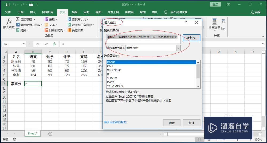Open Recently Used functions icon
Screen dimensions: 267x143
pyautogui.click(x=18, y=25)
